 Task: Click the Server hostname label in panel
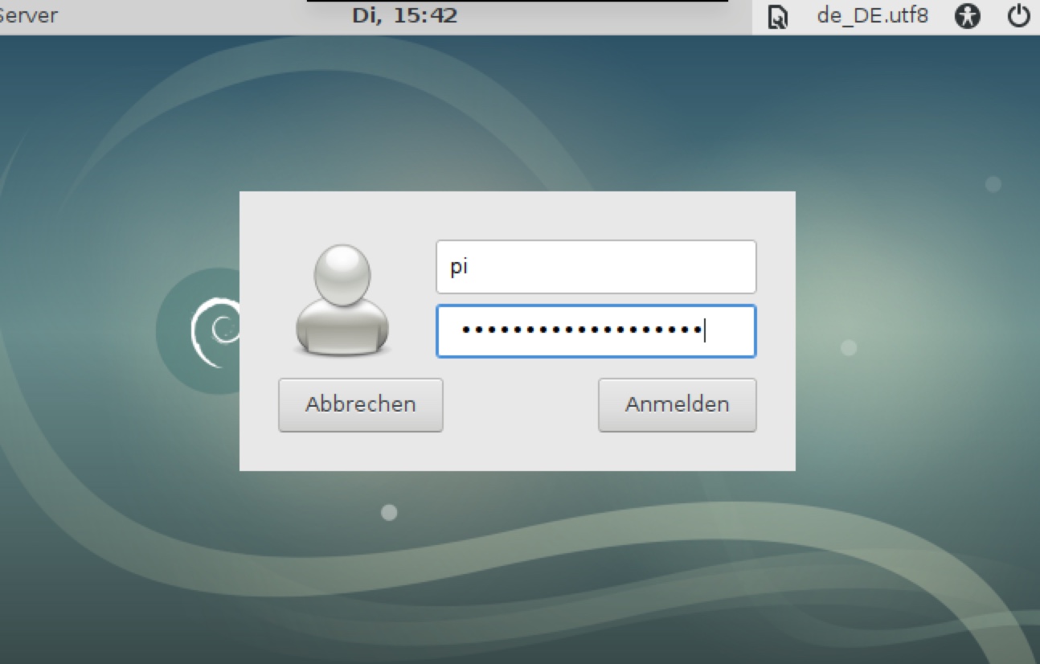pyautogui.click(x=28, y=15)
